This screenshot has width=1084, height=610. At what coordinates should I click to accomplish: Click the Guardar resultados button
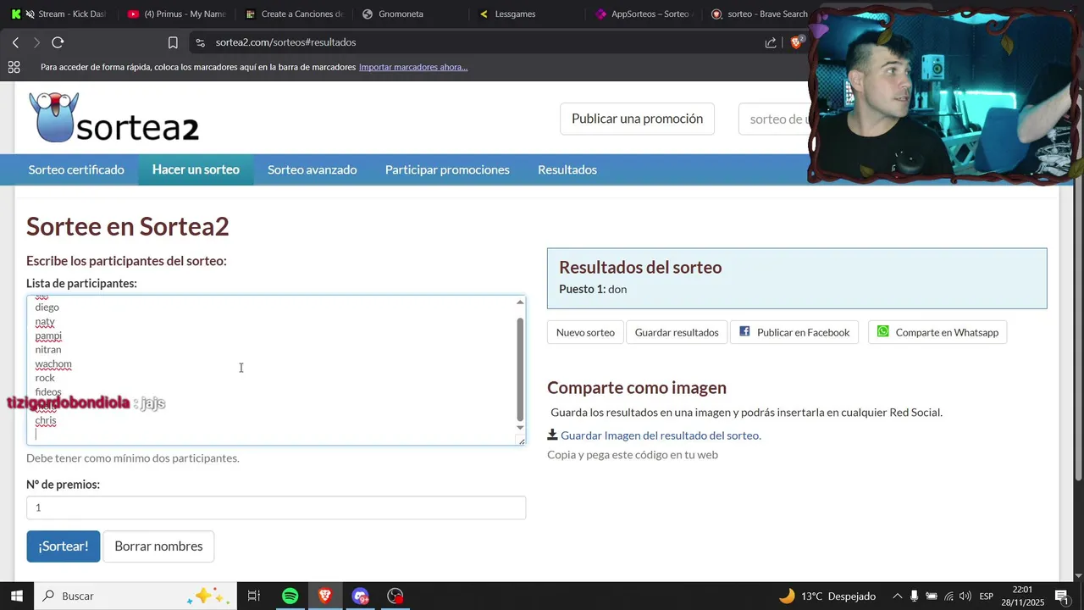point(677,332)
